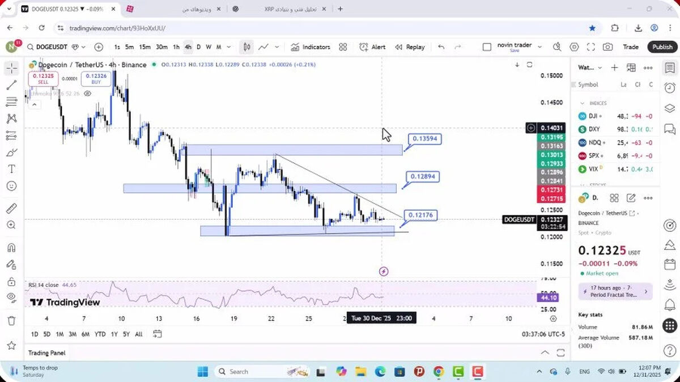Image resolution: width=680 pixels, height=382 pixels.
Task: Open watchlist advanced view icon
Action: [631, 67]
